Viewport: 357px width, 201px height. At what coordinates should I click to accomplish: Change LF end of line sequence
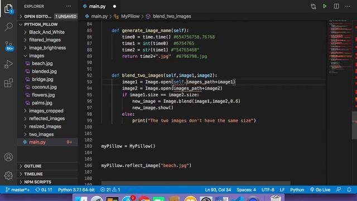pos(282,190)
